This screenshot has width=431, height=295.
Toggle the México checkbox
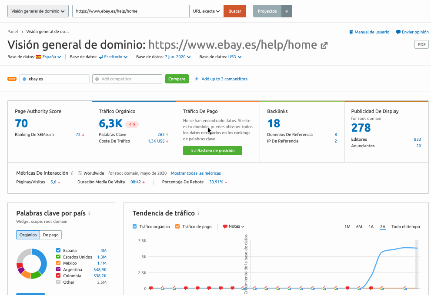(x=58, y=263)
